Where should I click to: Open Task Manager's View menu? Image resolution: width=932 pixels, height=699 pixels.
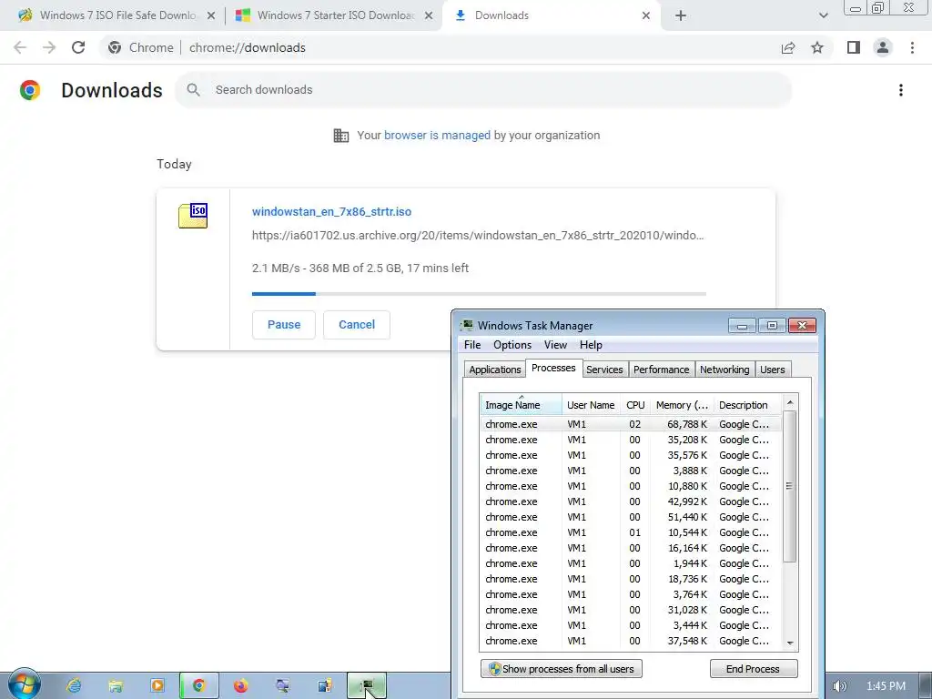[x=556, y=345]
